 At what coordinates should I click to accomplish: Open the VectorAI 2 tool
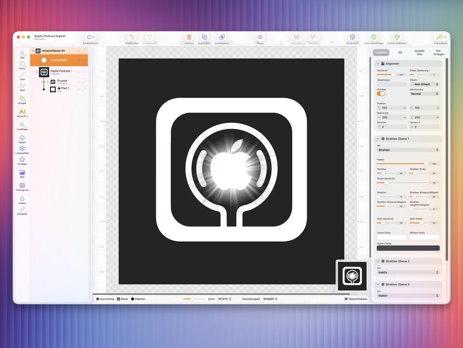[22, 113]
